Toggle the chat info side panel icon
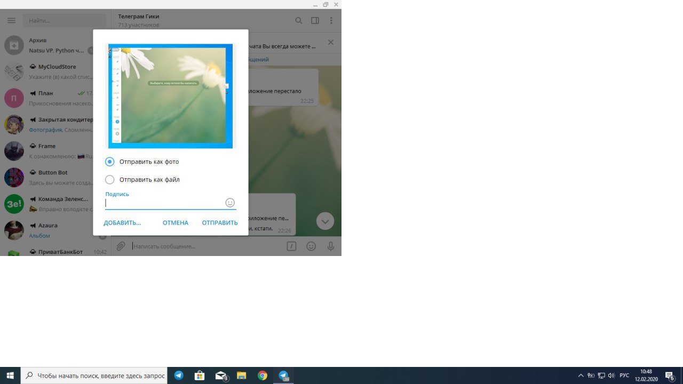 click(x=315, y=21)
